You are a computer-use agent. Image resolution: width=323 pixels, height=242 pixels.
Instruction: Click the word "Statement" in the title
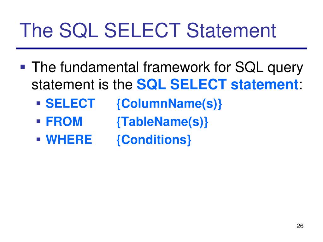231,31
